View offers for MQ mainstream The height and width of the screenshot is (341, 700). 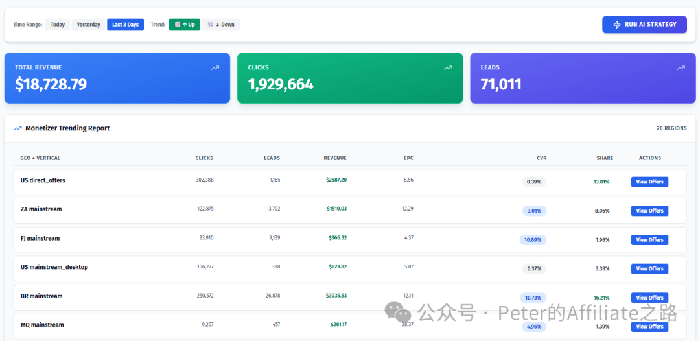(x=649, y=327)
